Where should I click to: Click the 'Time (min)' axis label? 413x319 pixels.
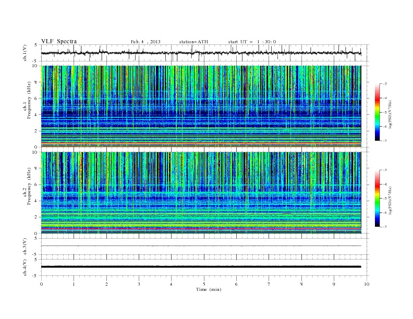[209, 289]
